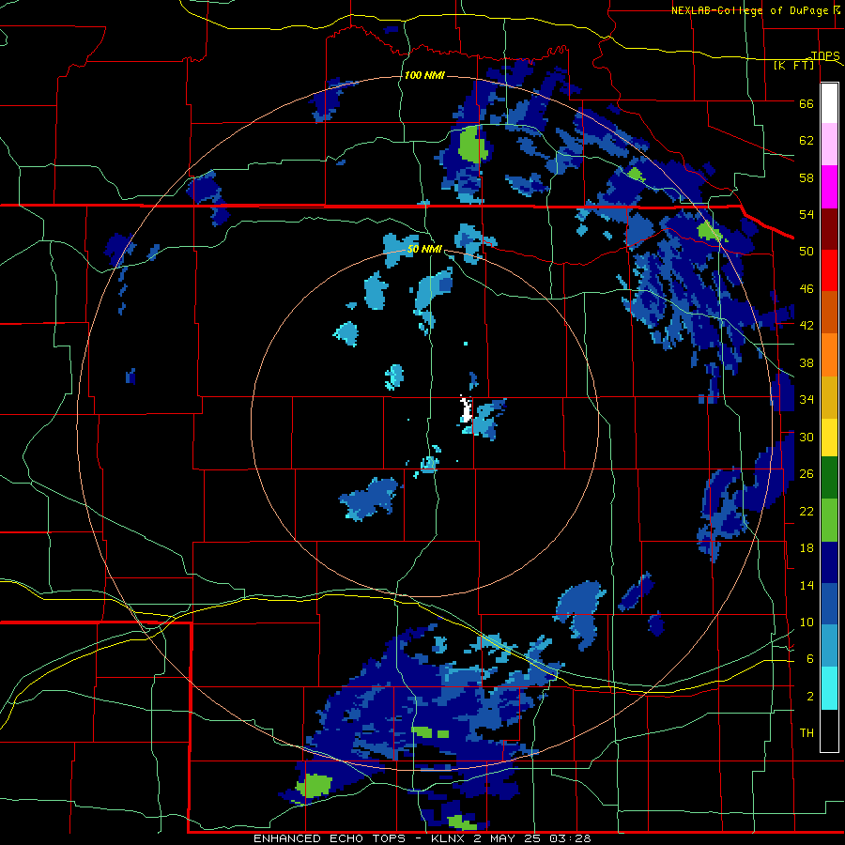Select the 58 value on the legend
This screenshot has width=845, height=845.
click(807, 177)
